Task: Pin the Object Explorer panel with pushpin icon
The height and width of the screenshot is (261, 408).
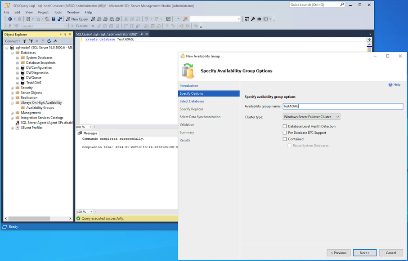Action: tap(65, 34)
